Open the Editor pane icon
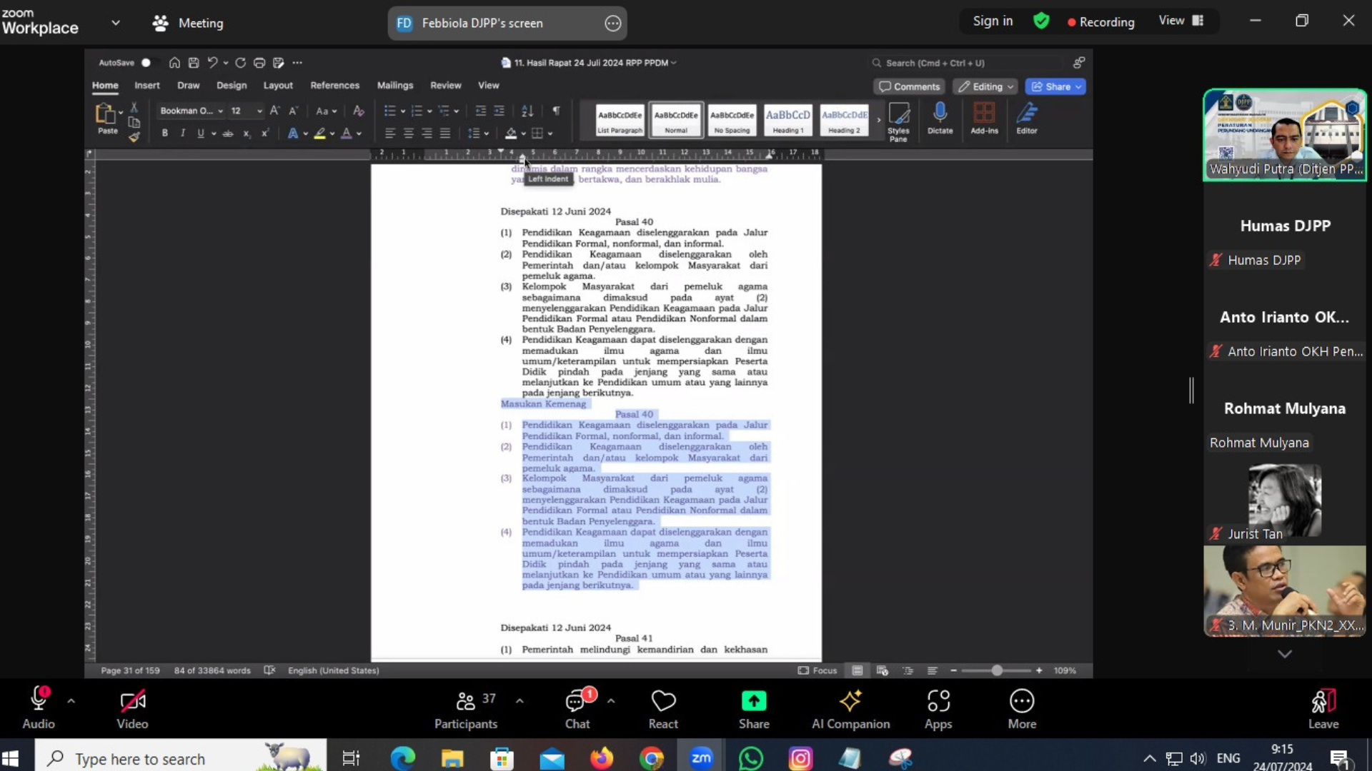 (1027, 119)
